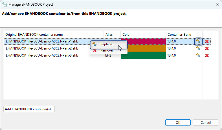Click the EHANDBOOK app icon in title bar
The width and height of the screenshot is (222, 130).
pyautogui.click(x=5, y=5)
